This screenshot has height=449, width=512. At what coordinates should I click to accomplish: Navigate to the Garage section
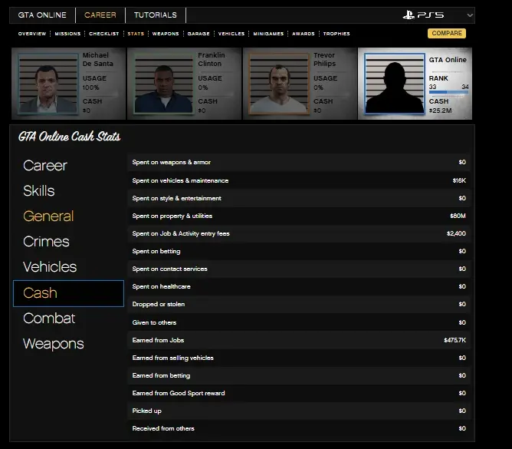pyautogui.click(x=198, y=34)
